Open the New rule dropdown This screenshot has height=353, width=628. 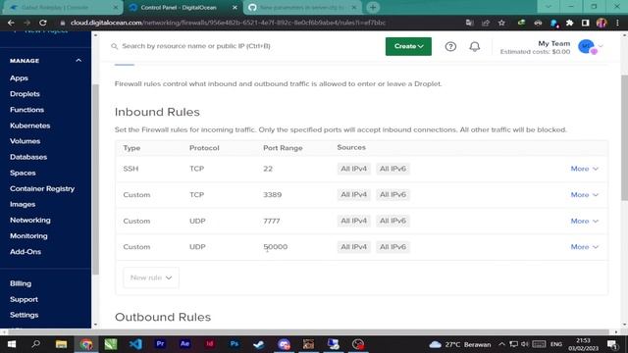point(151,277)
